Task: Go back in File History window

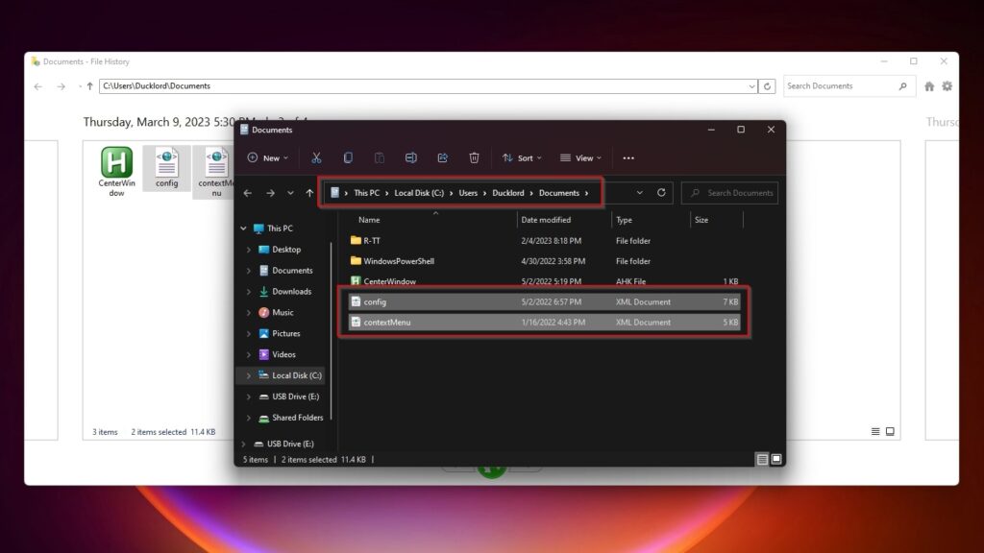Action: [38, 86]
